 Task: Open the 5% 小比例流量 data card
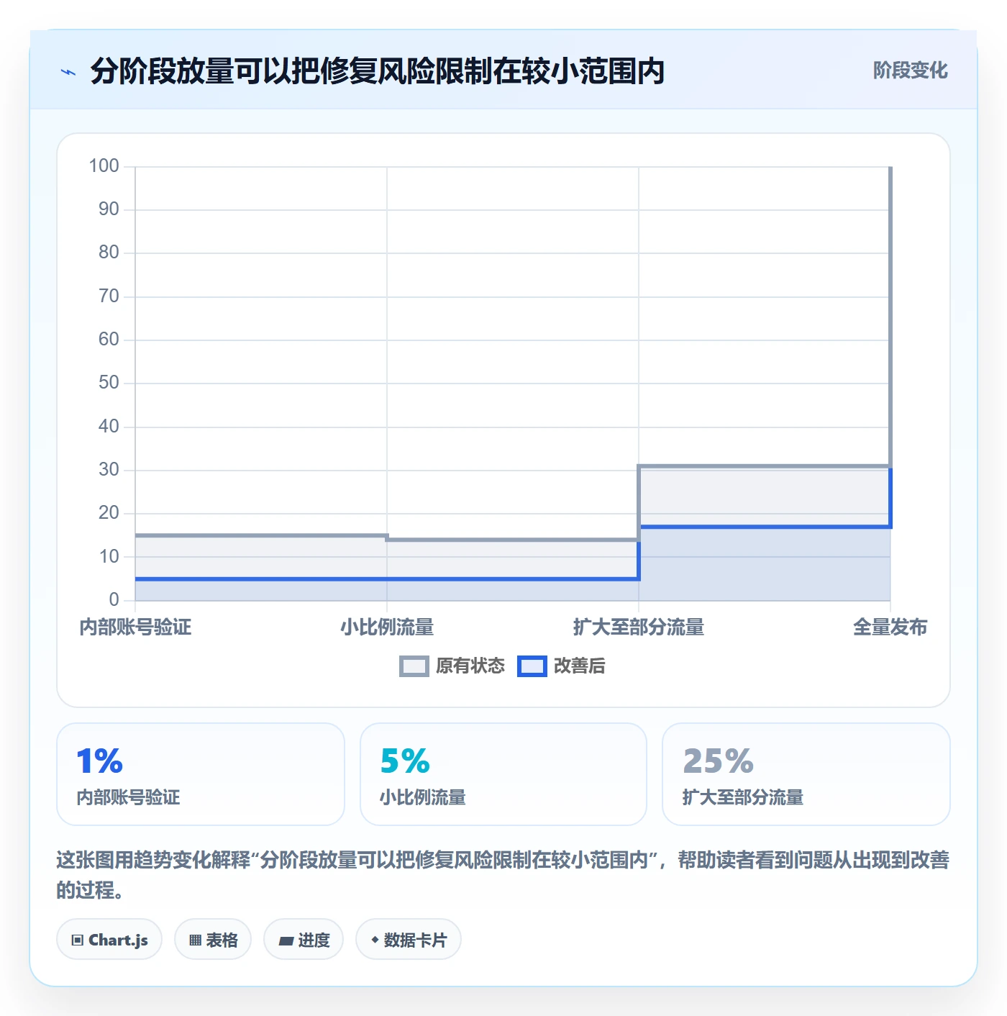point(503,774)
